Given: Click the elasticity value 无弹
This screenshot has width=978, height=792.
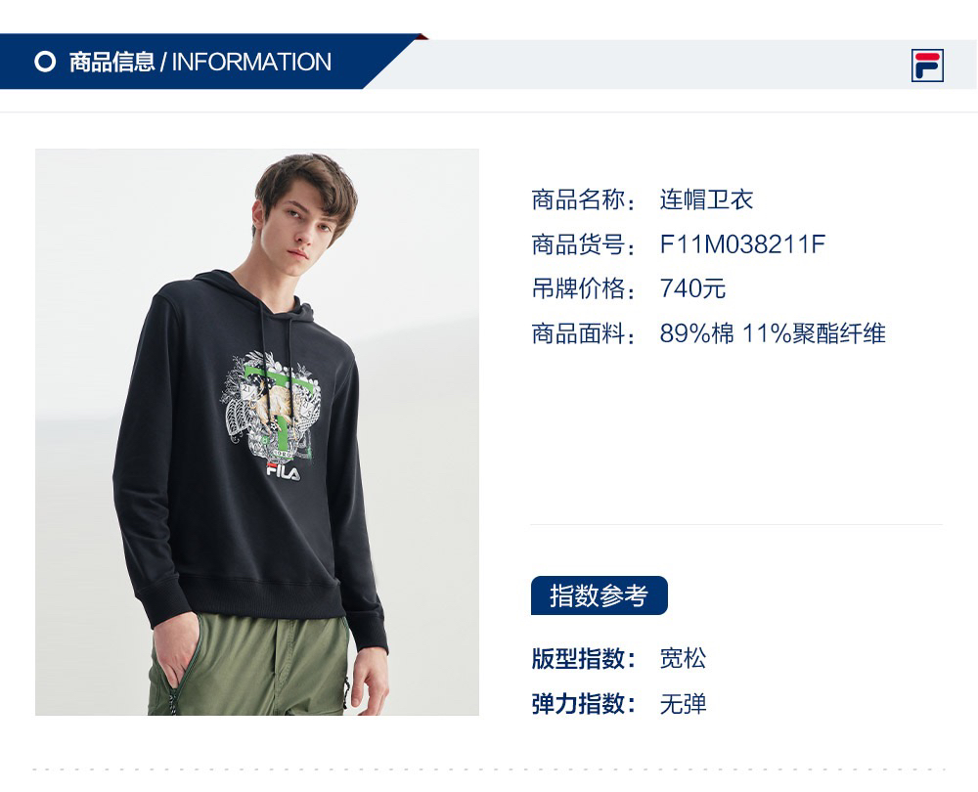Looking at the screenshot, I should 683,704.
